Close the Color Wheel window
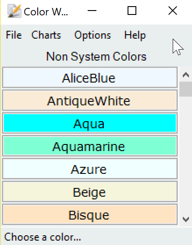This screenshot has height=245, width=192. 173,11
